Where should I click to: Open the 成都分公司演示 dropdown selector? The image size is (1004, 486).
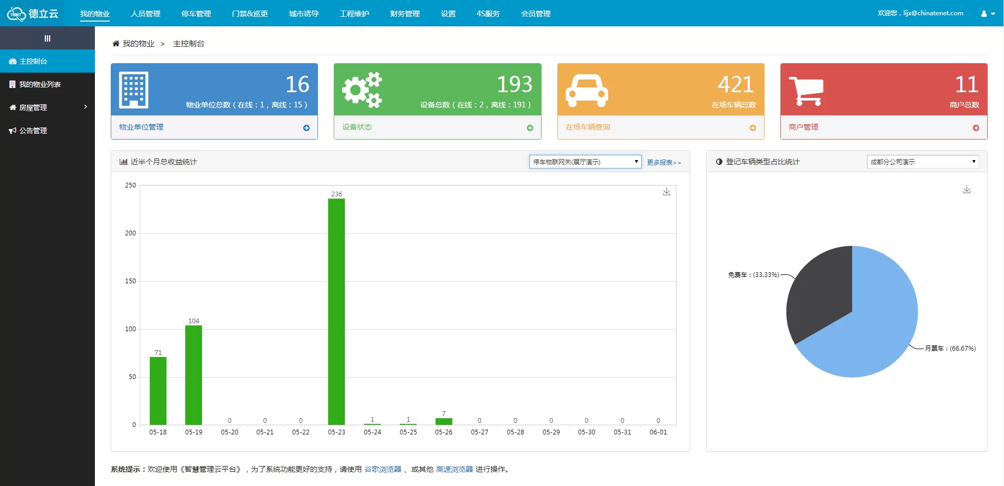[922, 162]
